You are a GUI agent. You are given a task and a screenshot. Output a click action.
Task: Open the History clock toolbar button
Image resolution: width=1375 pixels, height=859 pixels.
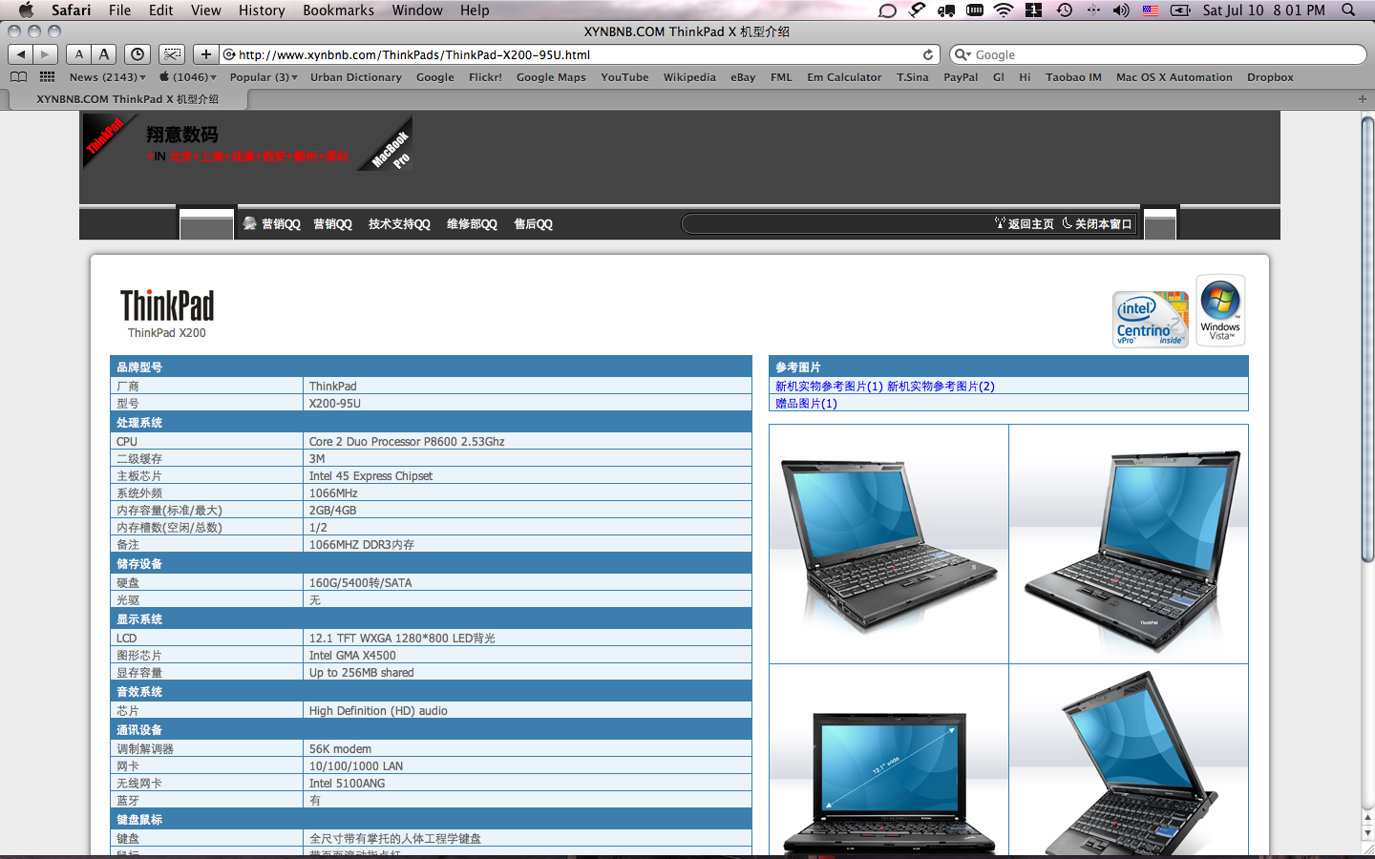coord(137,54)
